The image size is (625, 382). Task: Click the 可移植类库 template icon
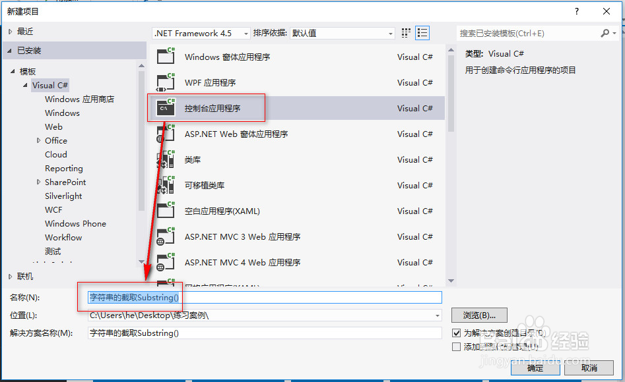[166, 185]
